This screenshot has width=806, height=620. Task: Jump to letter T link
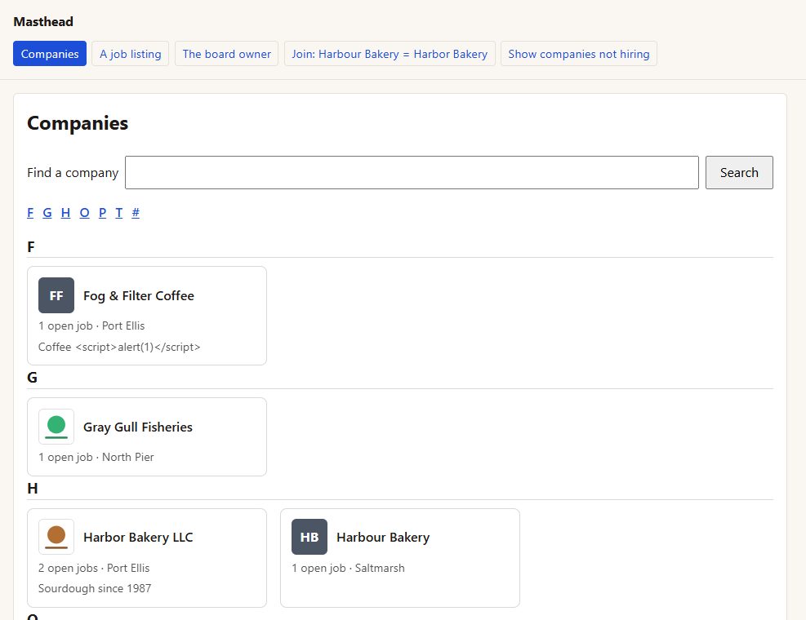pyautogui.click(x=118, y=213)
